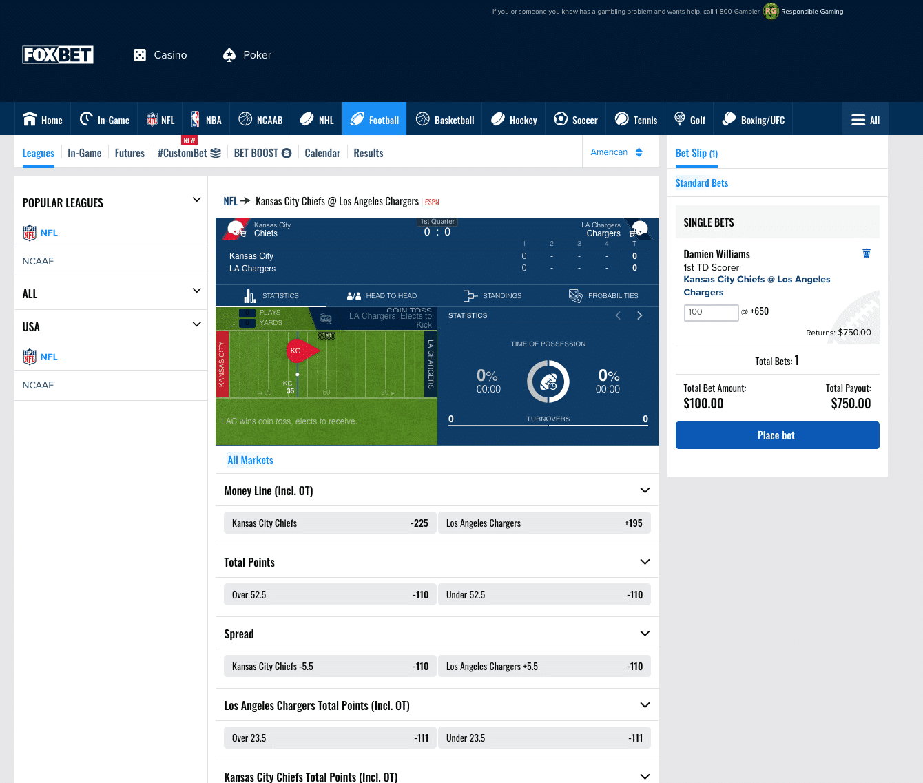Select Soccer in the sports bar
Viewport: 923px width, 783px height.
click(x=576, y=119)
